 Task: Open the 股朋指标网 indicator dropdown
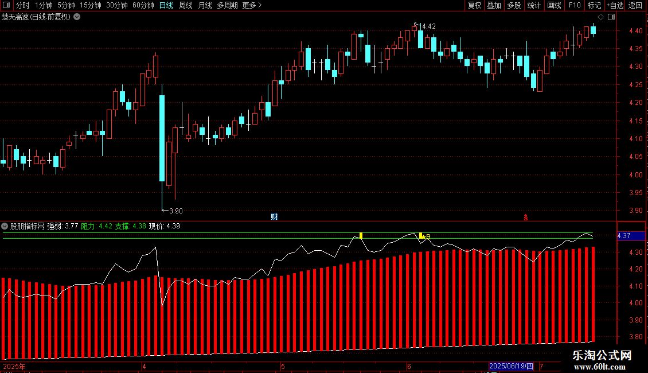[x=5, y=226]
